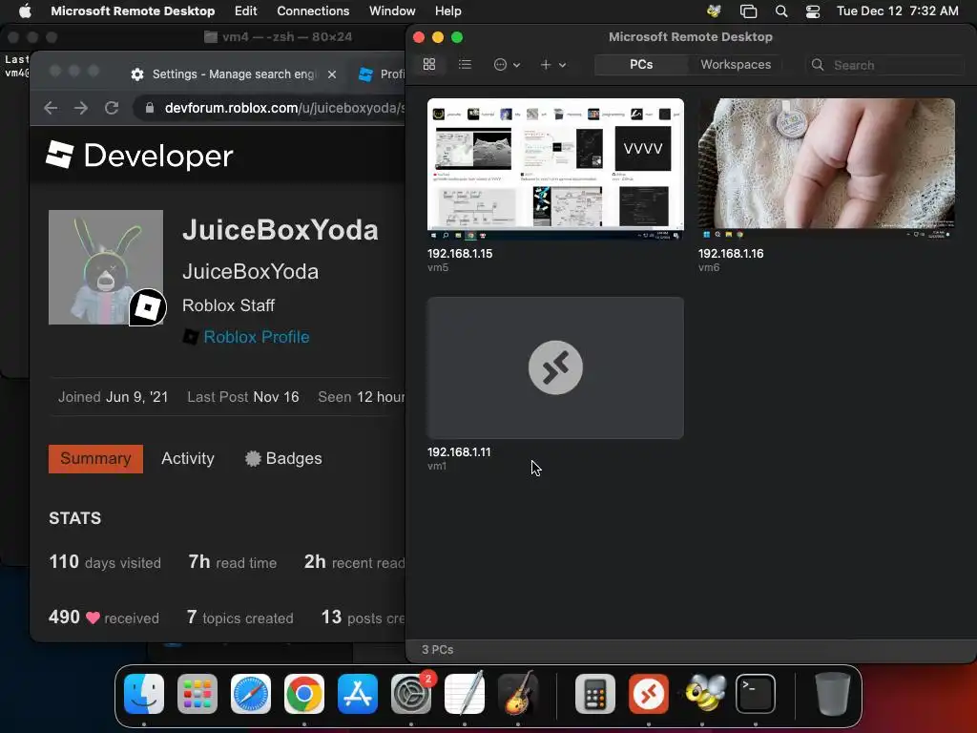Open Trash from the dock
977x733 pixels.
click(832, 694)
